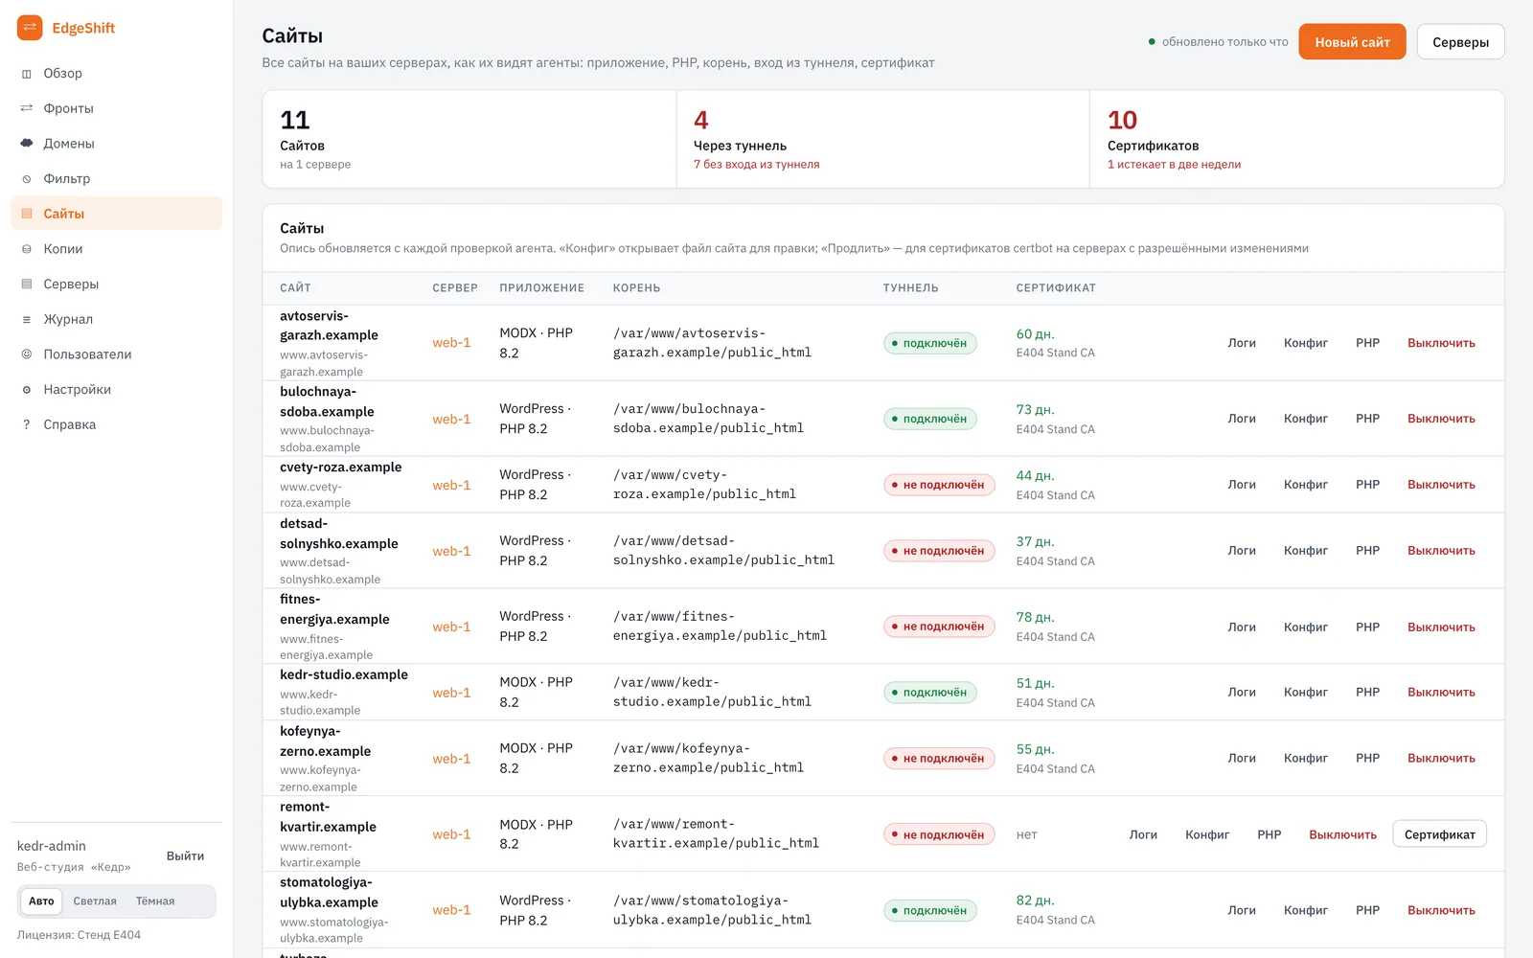Open Домены in the sidebar
1533x958 pixels.
pyautogui.click(x=116, y=144)
